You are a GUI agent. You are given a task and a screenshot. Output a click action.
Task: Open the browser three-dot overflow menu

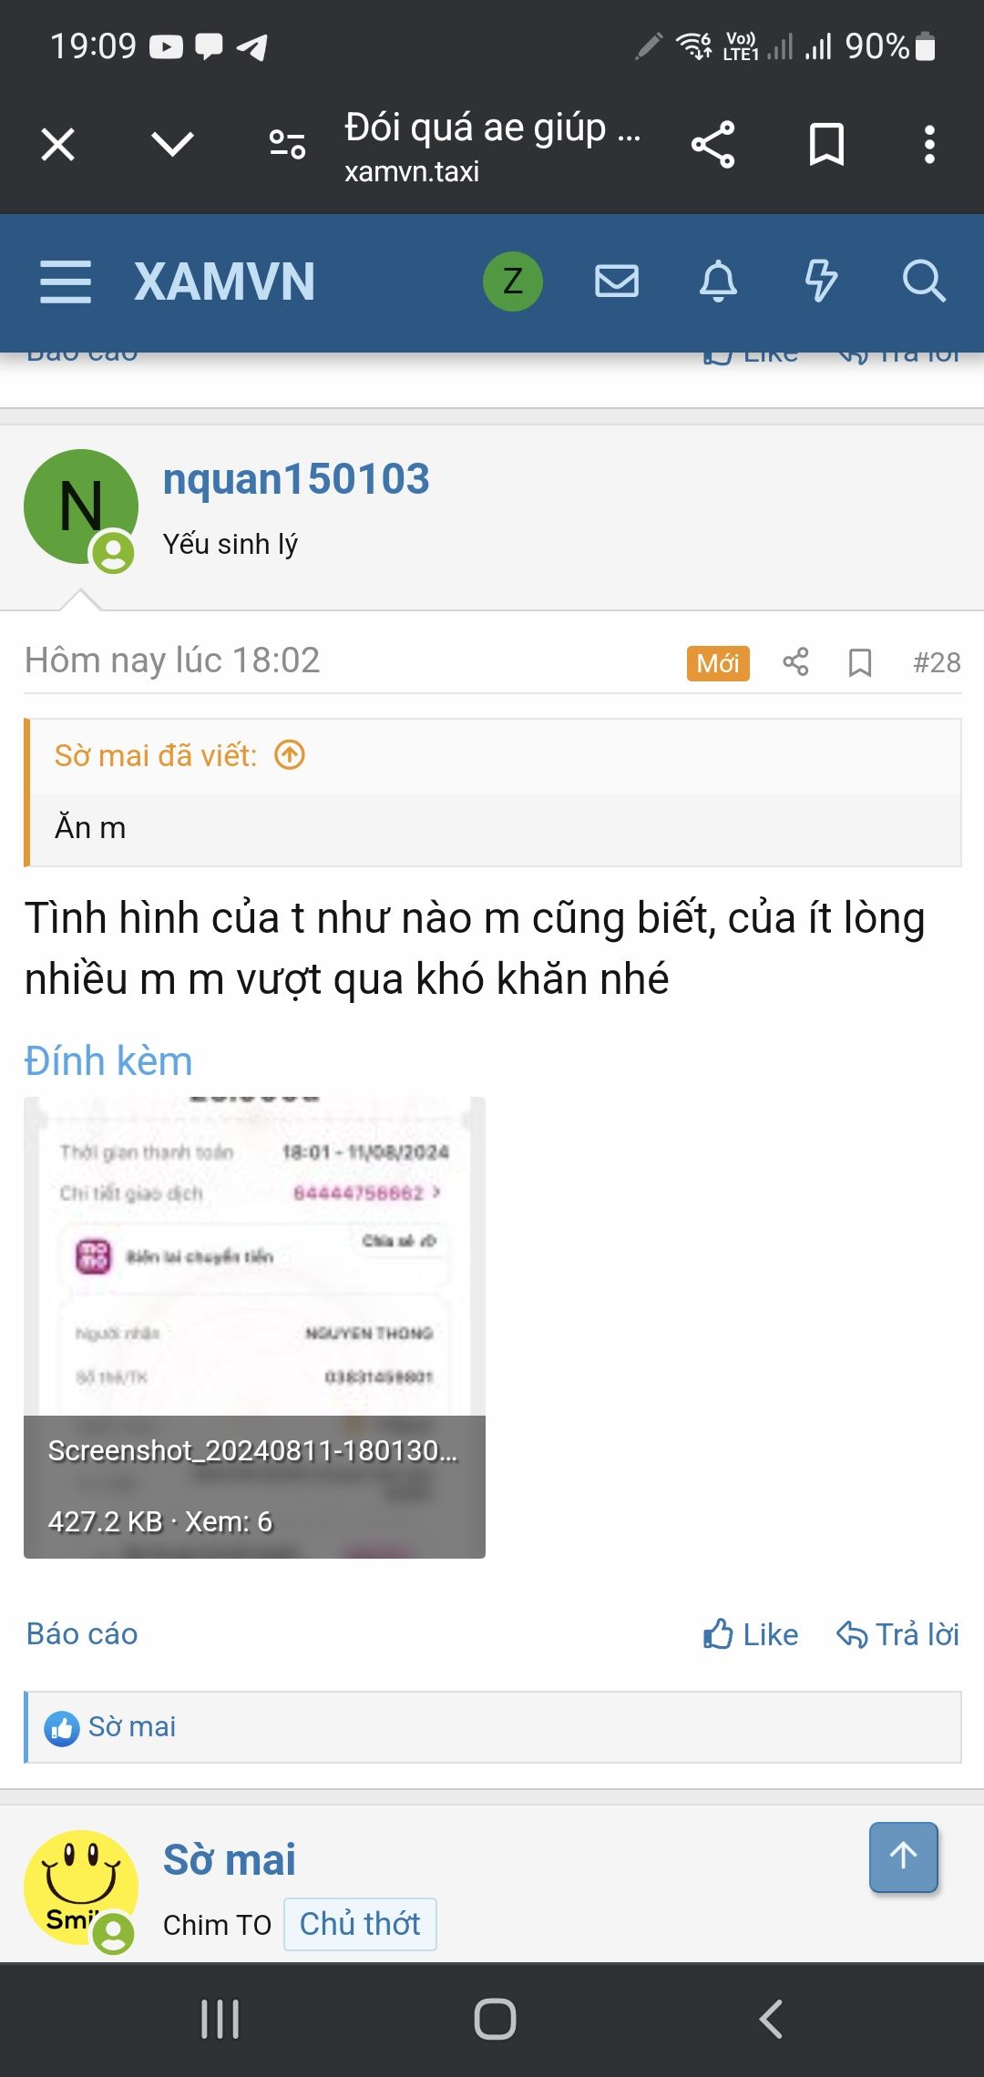click(929, 144)
